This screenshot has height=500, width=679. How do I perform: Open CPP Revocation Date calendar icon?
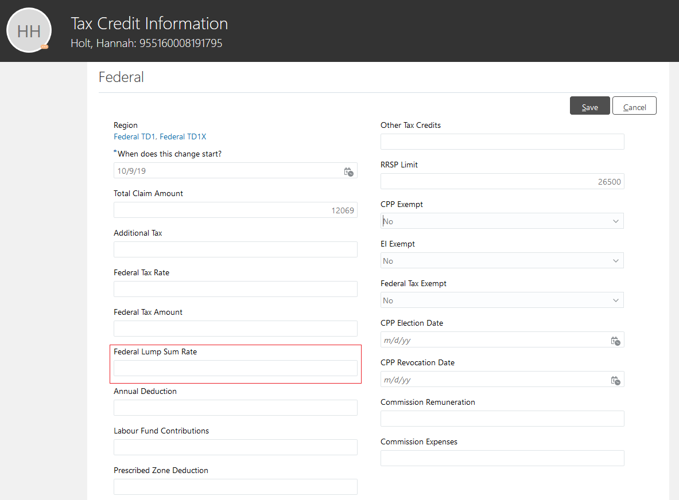coord(615,380)
